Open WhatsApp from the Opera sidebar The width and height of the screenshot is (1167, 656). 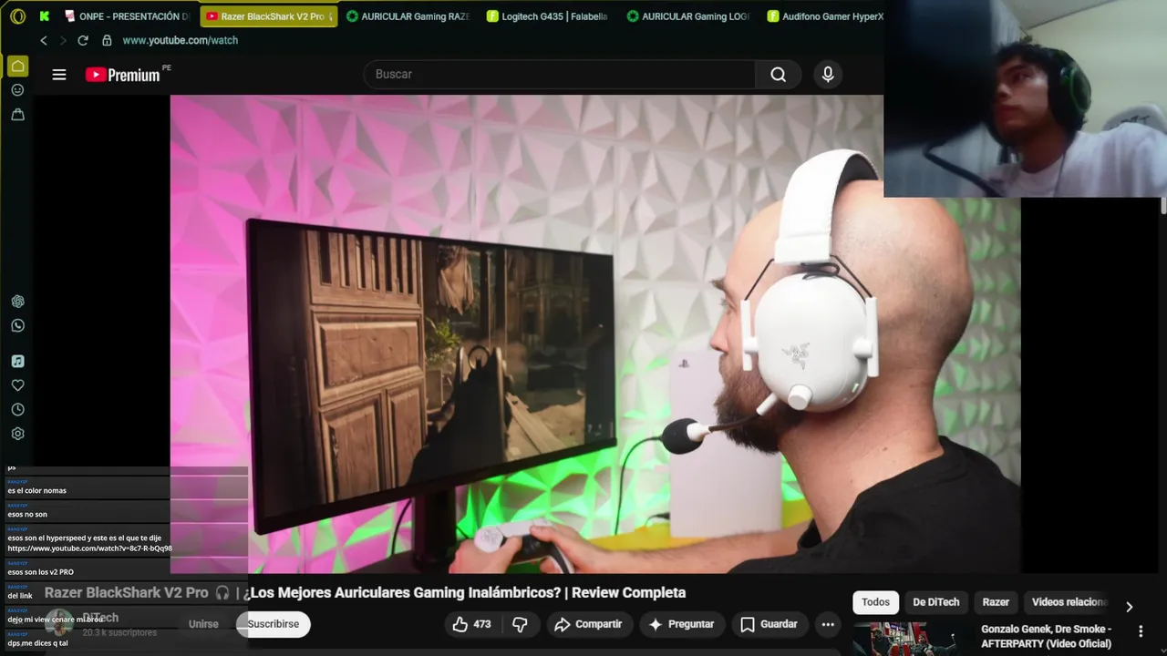(17, 325)
